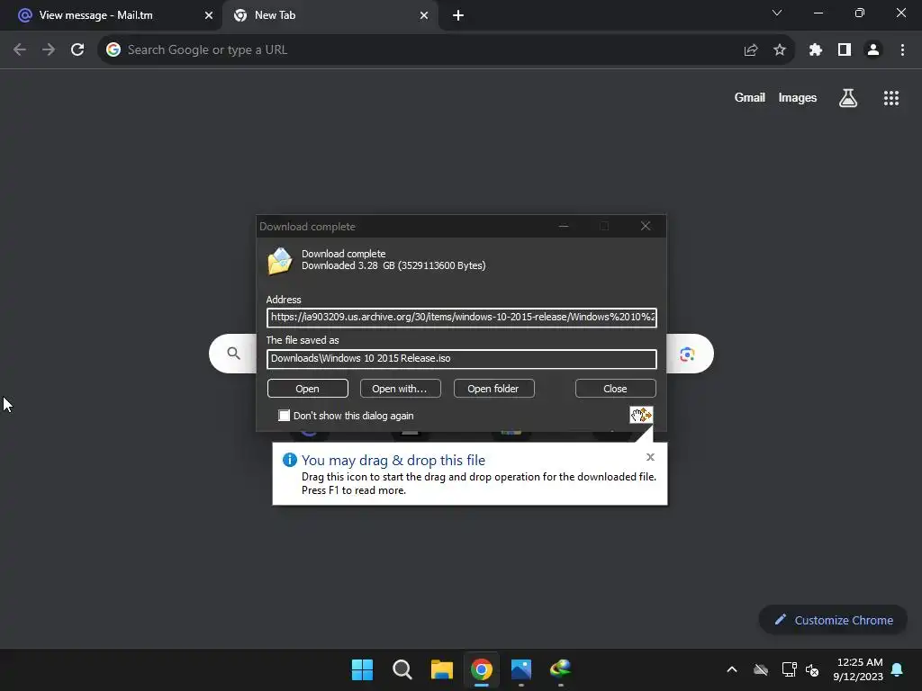Image resolution: width=922 pixels, height=691 pixels.
Task: Open the clock and date
Action: (858, 669)
